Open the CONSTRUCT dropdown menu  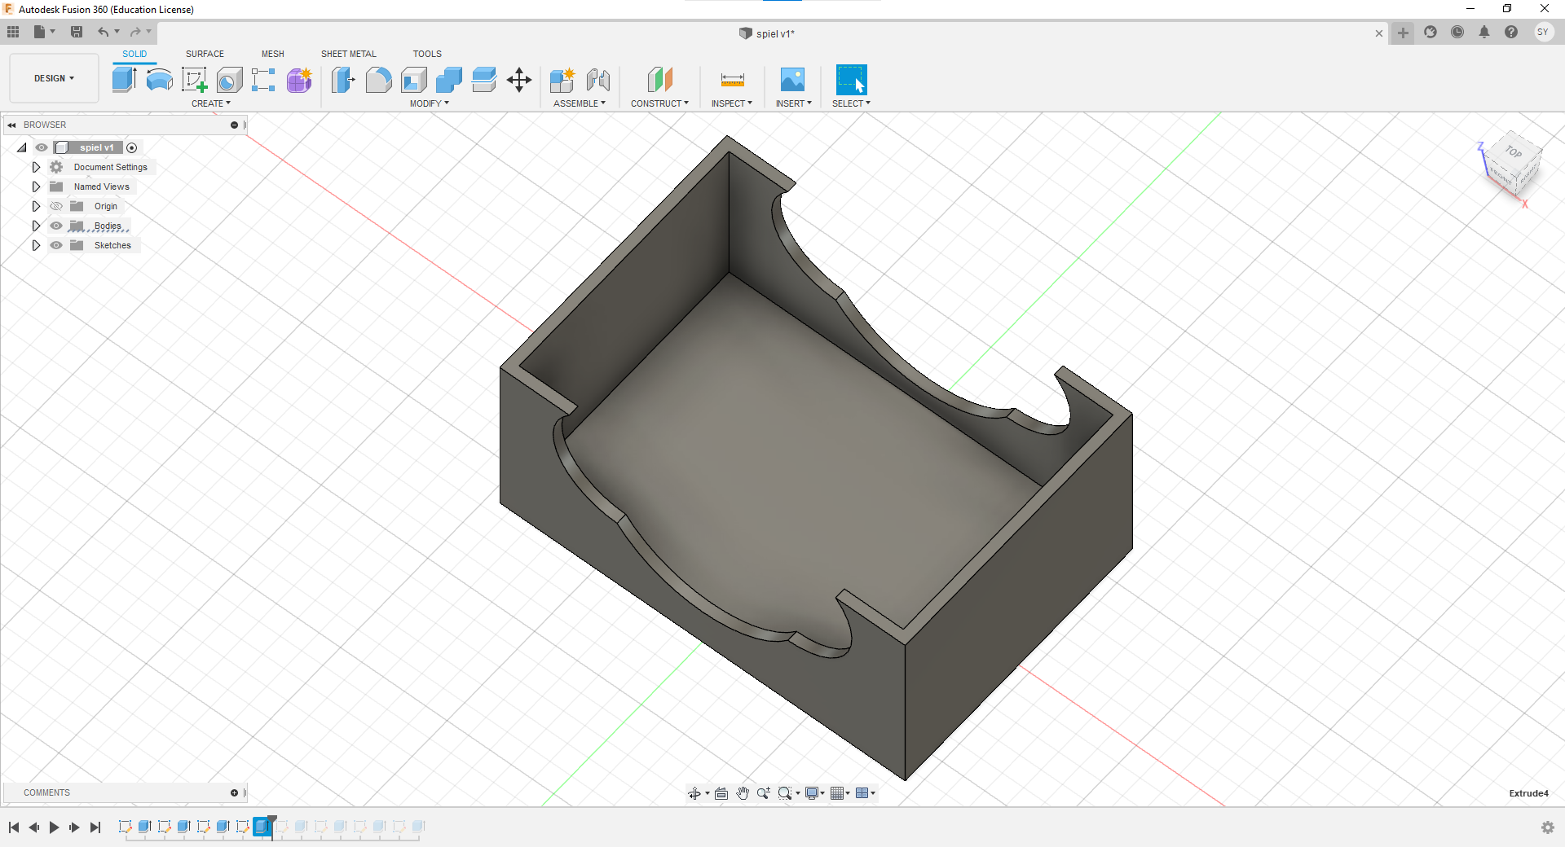pos(659,103)
